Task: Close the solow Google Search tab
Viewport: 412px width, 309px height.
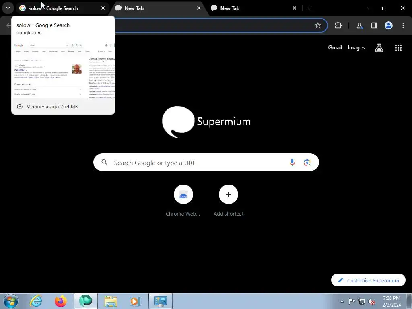Action: point(103,8)
